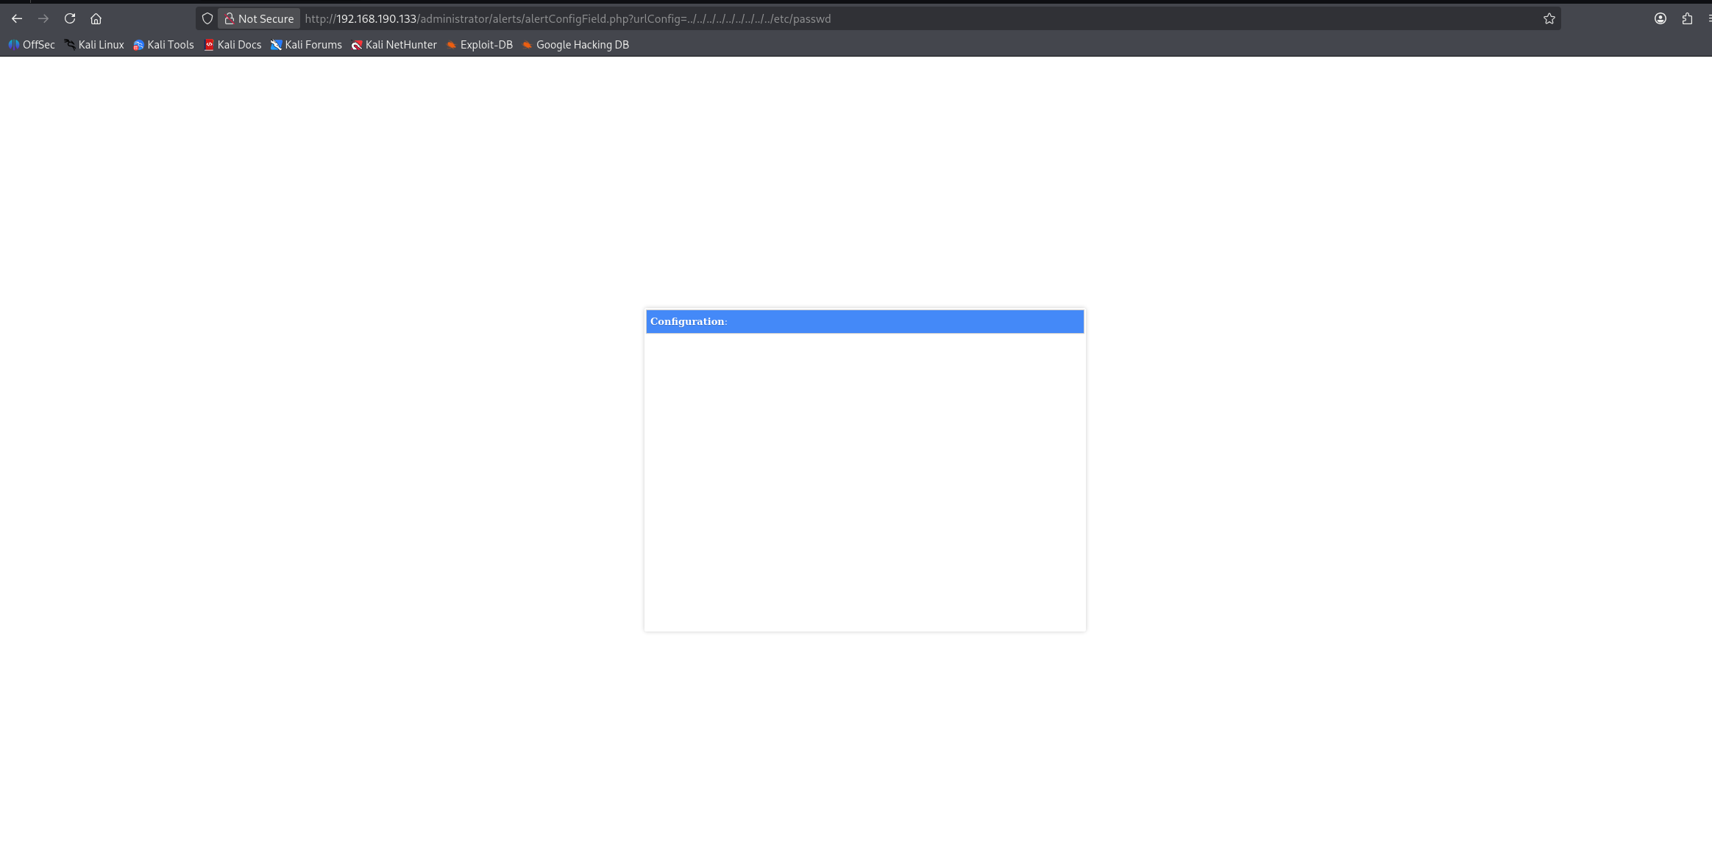Click the Not Secure lock indicator

pyautogui.click(x=259, y=18)
